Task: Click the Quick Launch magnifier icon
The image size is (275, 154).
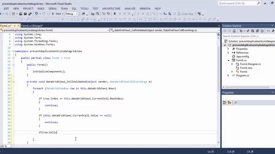Action: [259, 3]
